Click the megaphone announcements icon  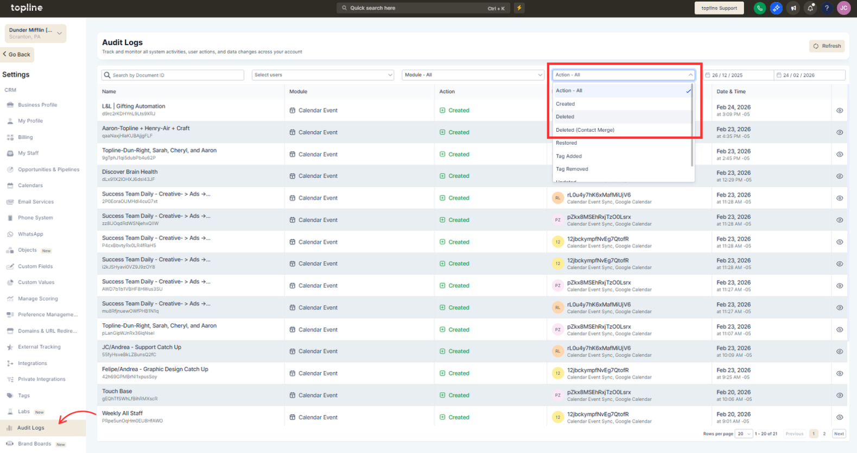point(793,8)
